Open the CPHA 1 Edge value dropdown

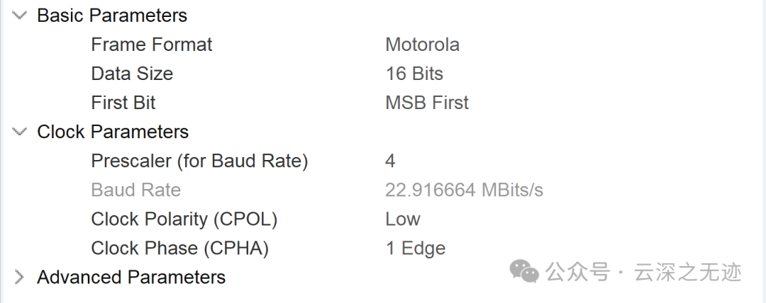coord(415,248)
